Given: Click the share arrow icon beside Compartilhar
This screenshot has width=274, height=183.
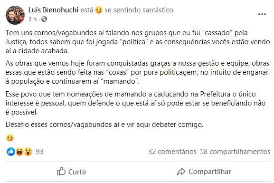Looking at the screenshot, I should pos(181,172).
